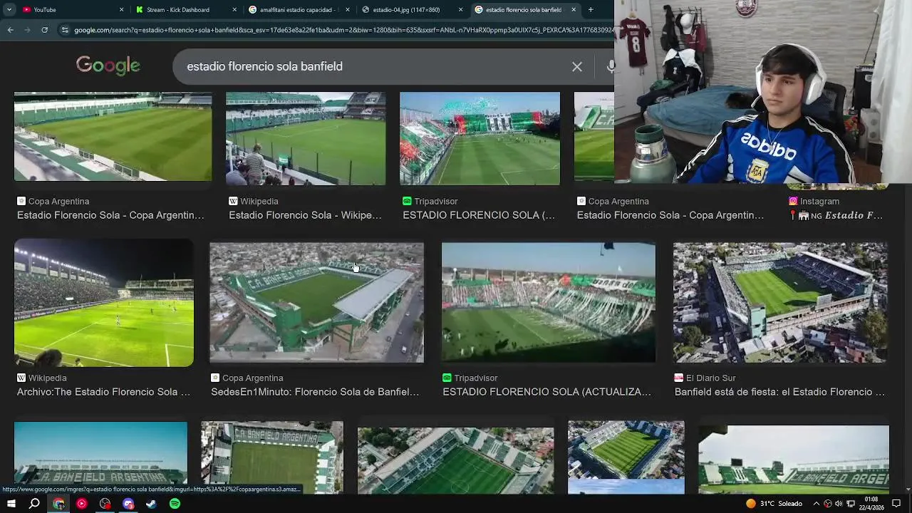Open the Wikipedia night match thumbnail
The height and width of the screenshot is (513, 912).
click(104, 304)
